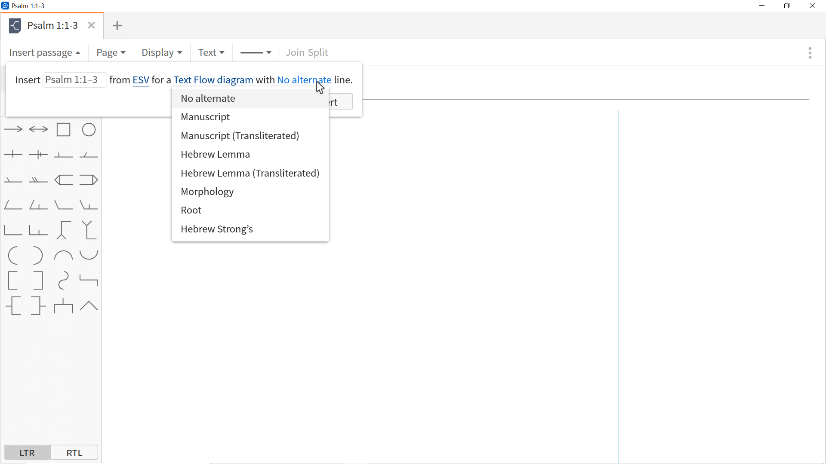Pick the square shape tool
The height and width of the screenshot is (464, 826).
63,129
